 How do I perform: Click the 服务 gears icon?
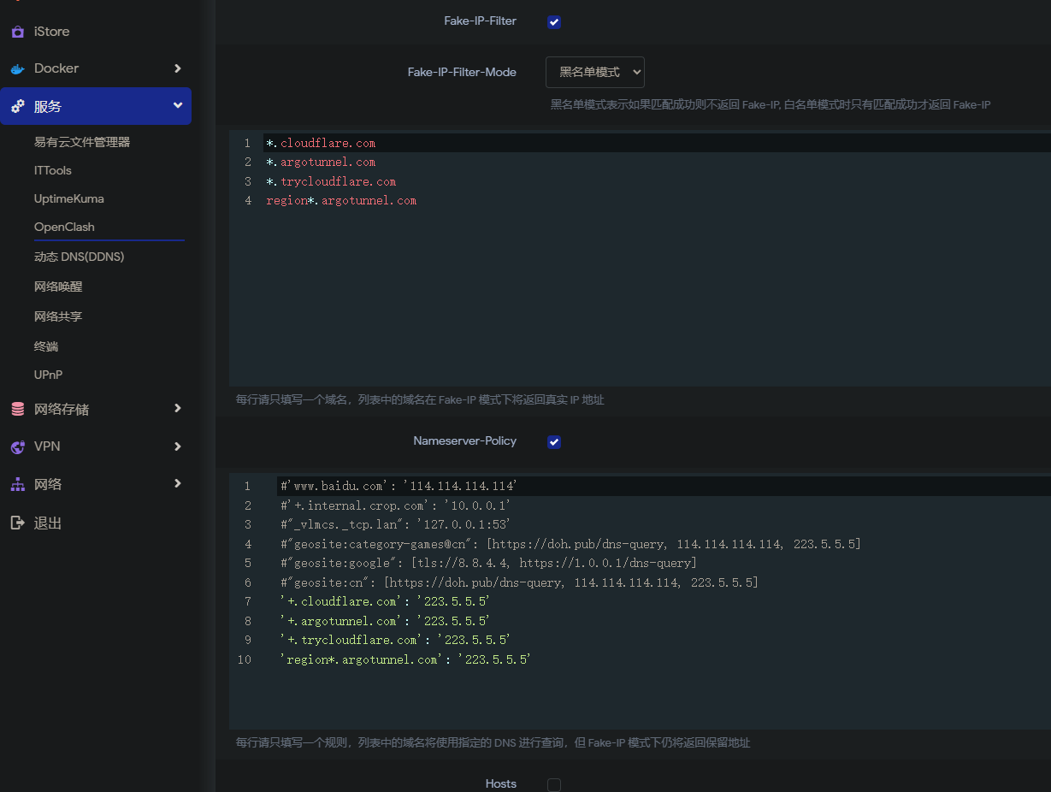point(17,107)
